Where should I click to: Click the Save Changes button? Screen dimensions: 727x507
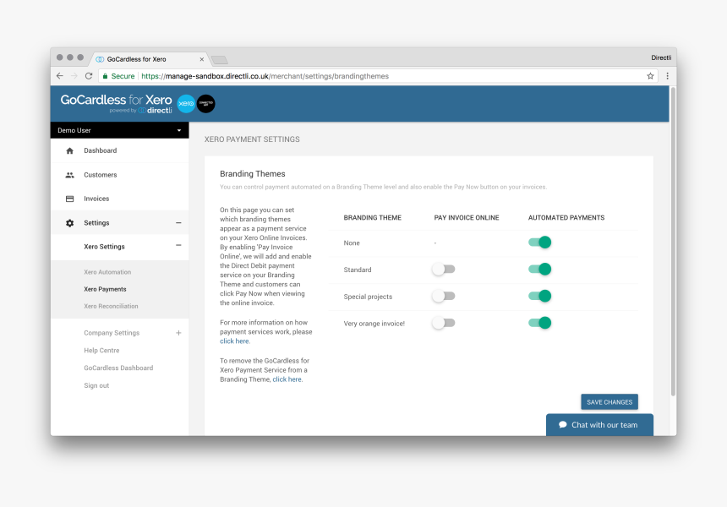(x=609, y=402)
